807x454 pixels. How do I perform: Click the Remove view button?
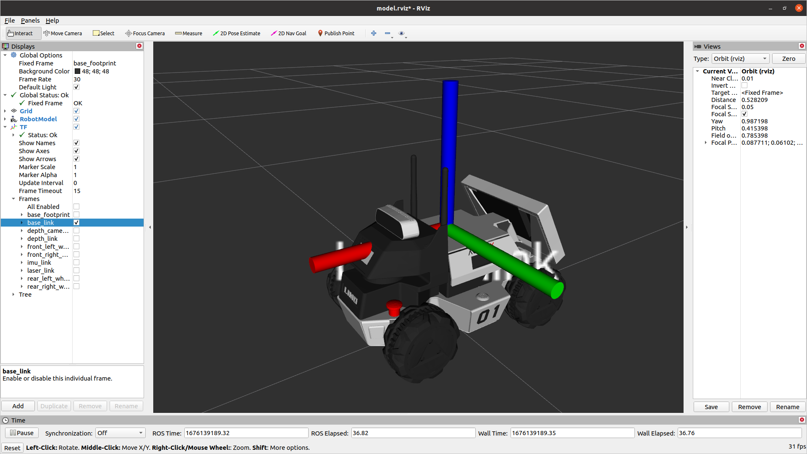[749, 407]
